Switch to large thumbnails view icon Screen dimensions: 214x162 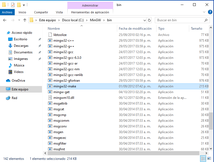pos(209,158)
